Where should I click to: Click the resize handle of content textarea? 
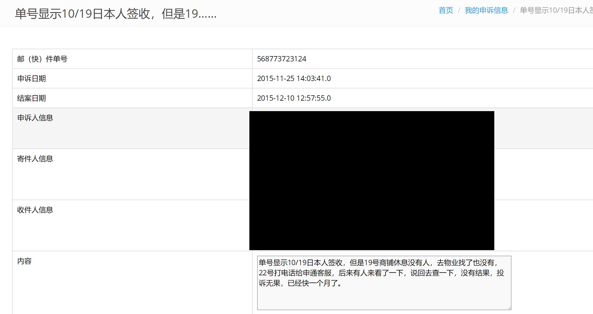pyautogui.click(x=509, y=308)
